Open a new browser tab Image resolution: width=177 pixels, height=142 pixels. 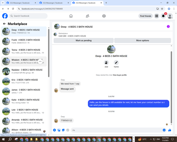(x=106, y=3)
